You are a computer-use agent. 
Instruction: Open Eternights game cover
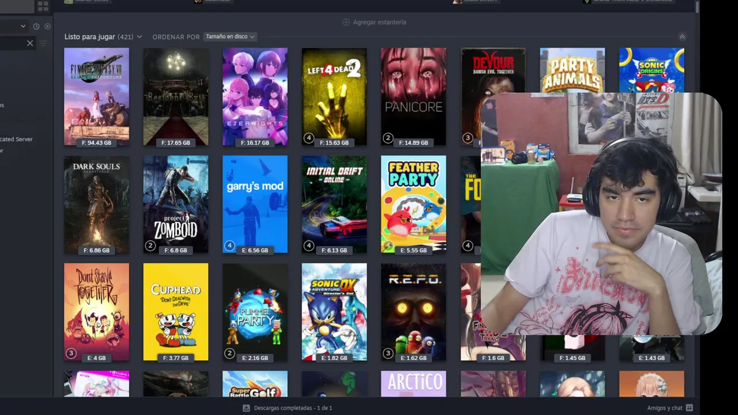click(x=255, y=96)
